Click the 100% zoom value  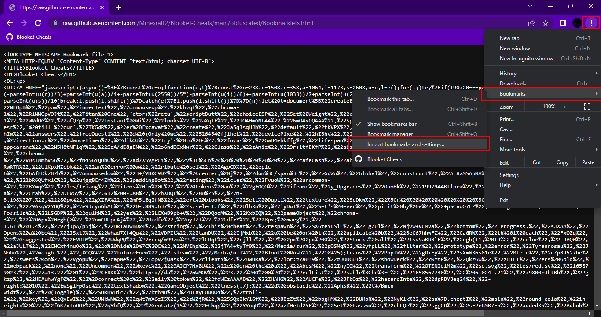(549, 107)
